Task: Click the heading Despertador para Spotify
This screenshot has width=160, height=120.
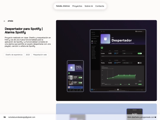Action: point(24,31)
